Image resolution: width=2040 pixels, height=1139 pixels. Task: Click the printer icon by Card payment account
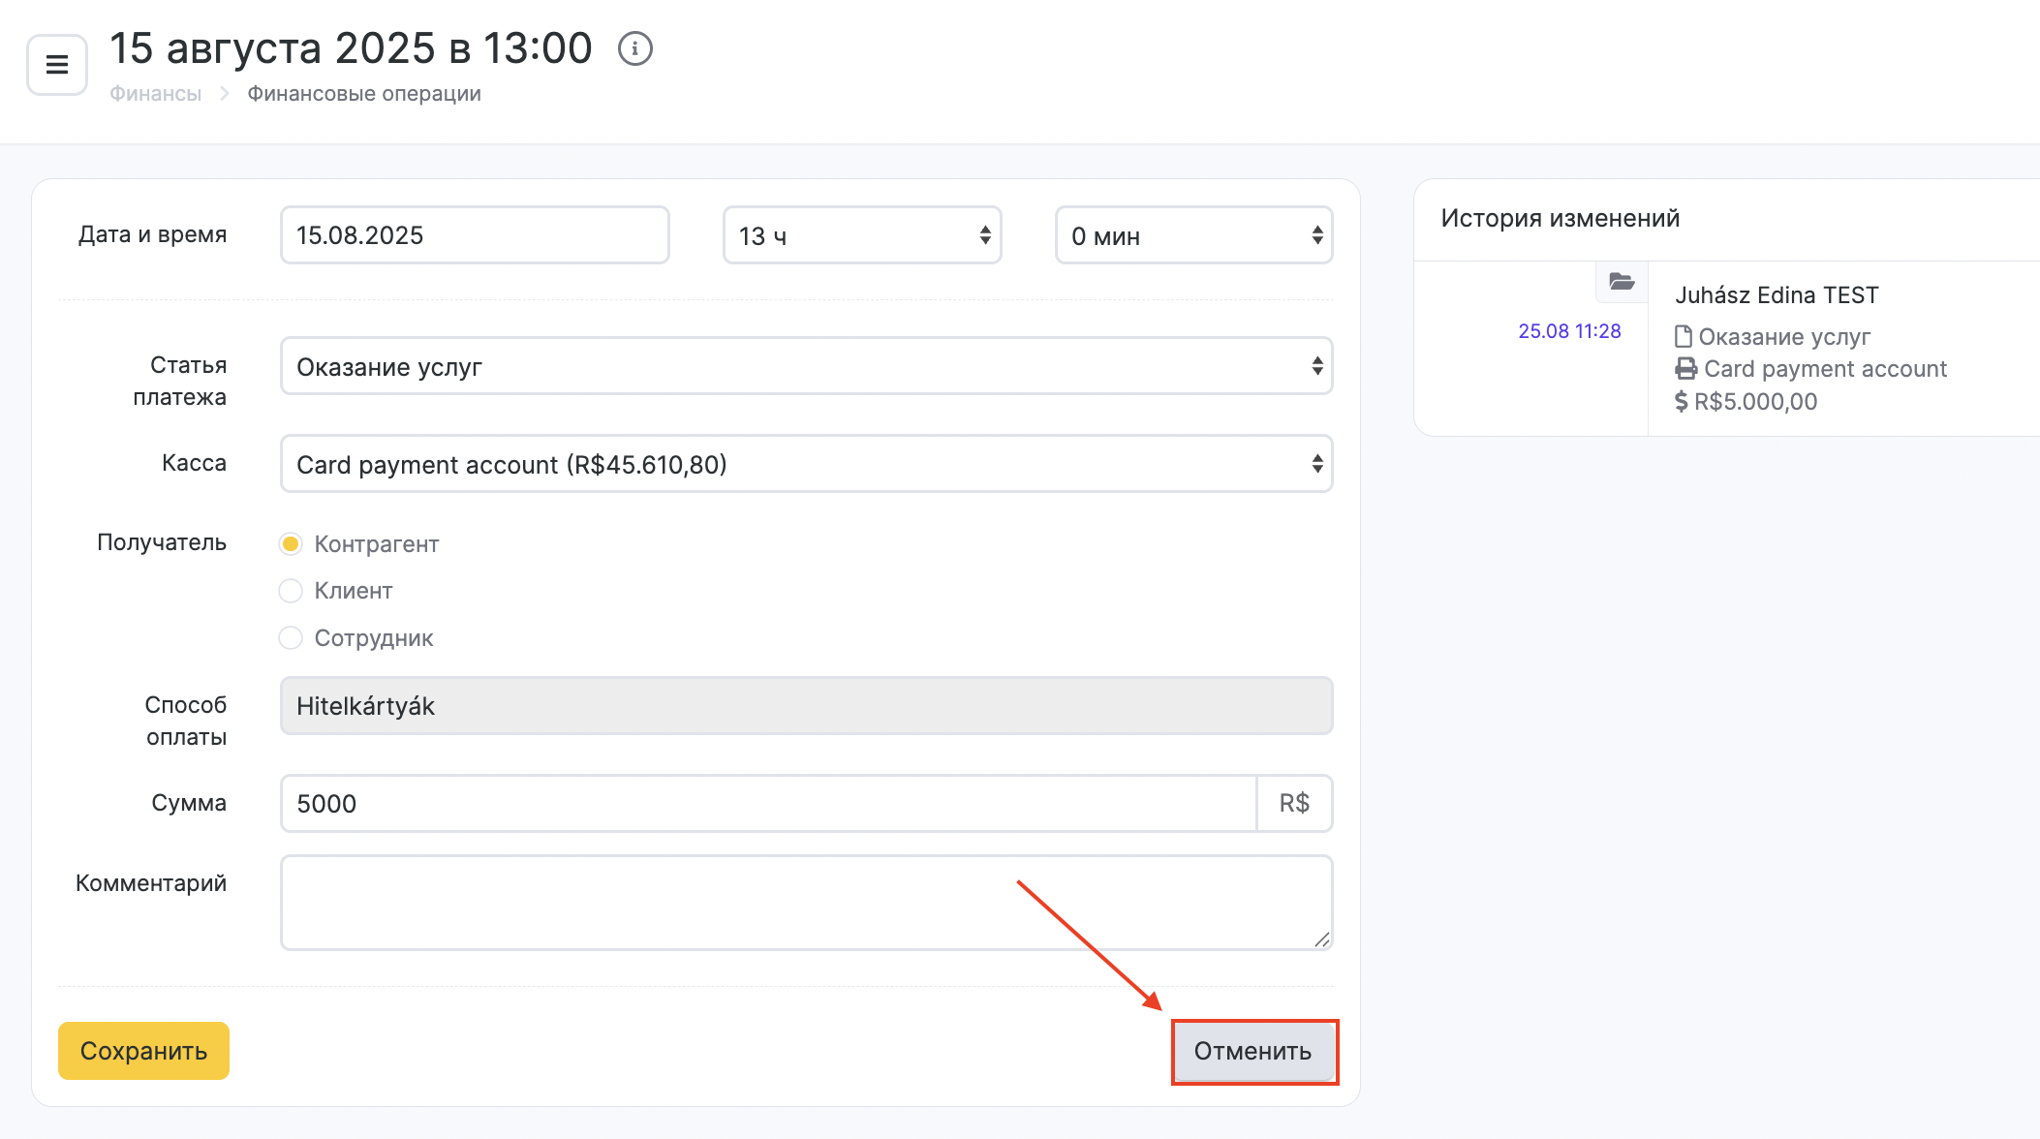tap(1686, 369)
